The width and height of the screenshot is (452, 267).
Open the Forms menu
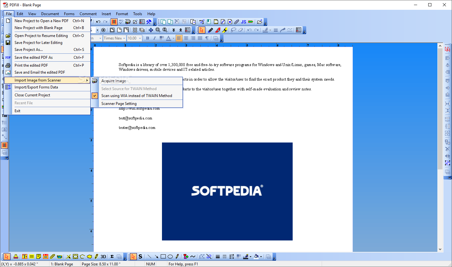[x=69, y=14]
